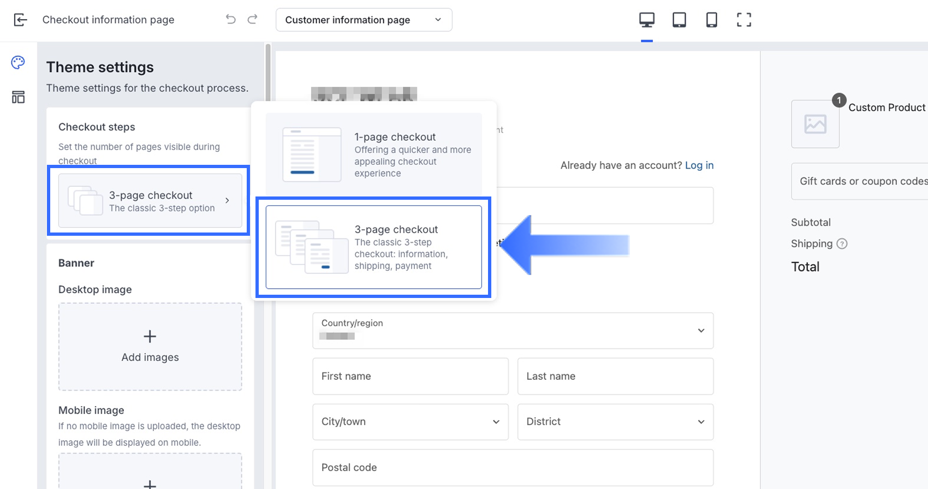Screen dimensions: 928x489
Task: Open the sections layout icon
Action: pyautogui.click(x=18, y=97)
